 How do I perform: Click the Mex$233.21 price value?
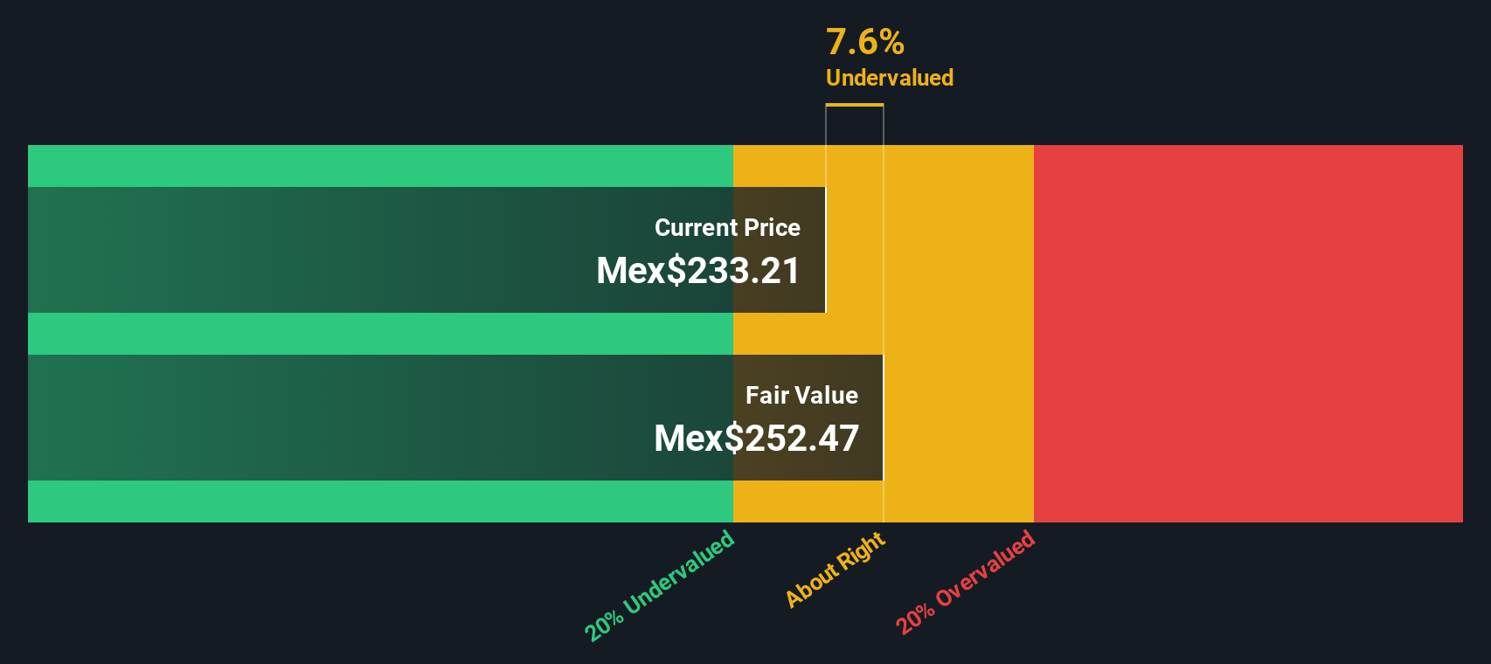coord(697,271)
